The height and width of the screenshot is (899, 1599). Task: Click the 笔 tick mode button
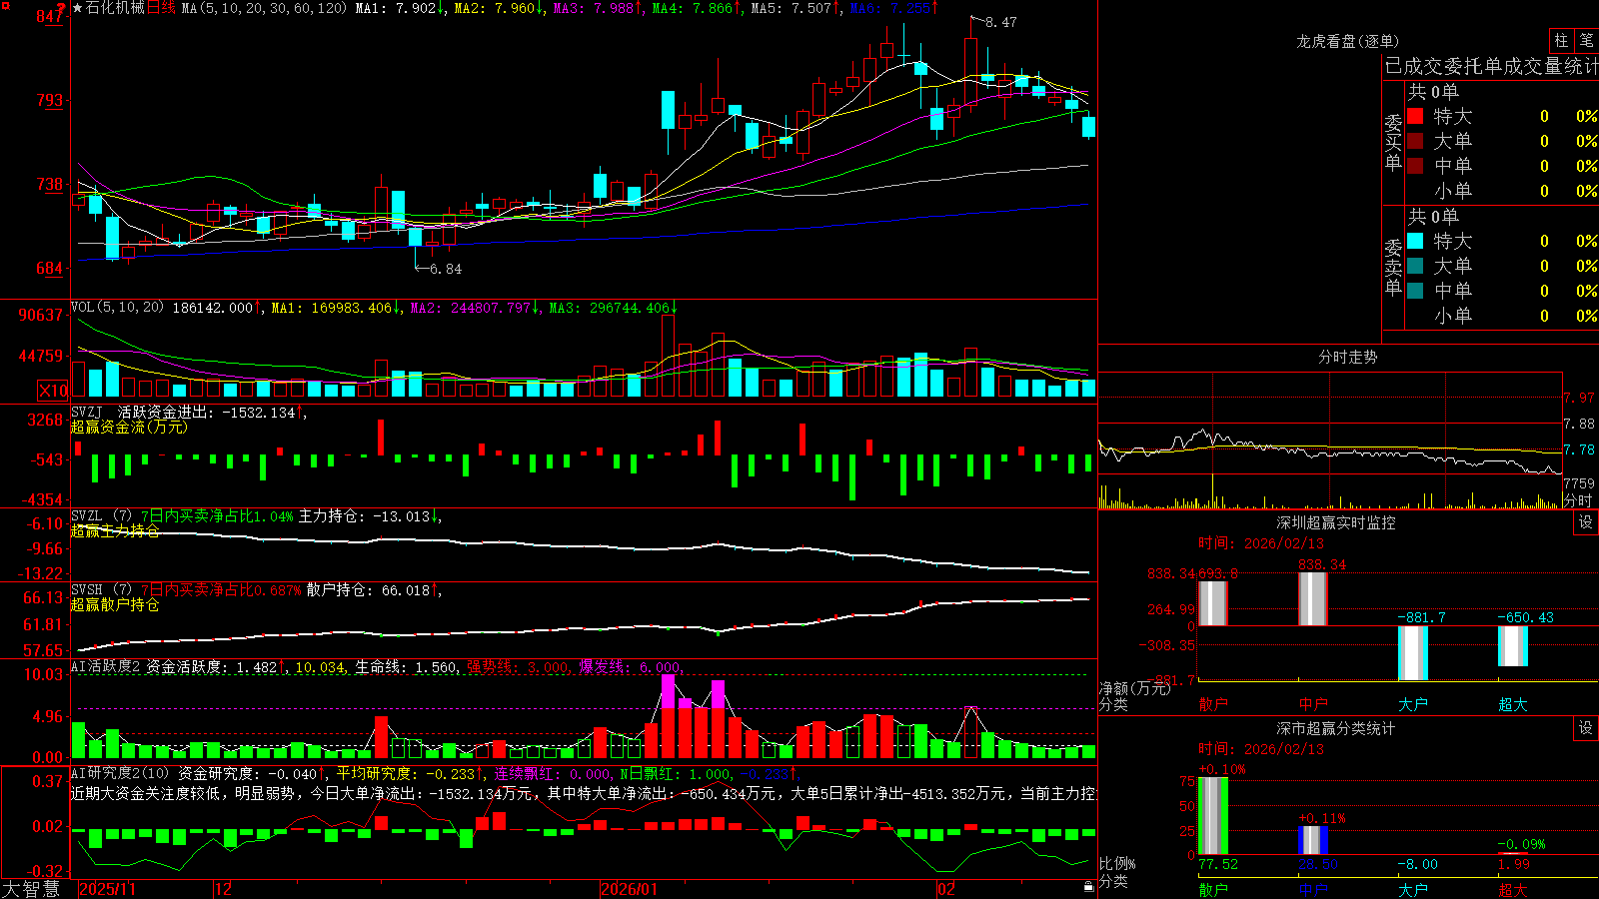[x=1586, y=40]
